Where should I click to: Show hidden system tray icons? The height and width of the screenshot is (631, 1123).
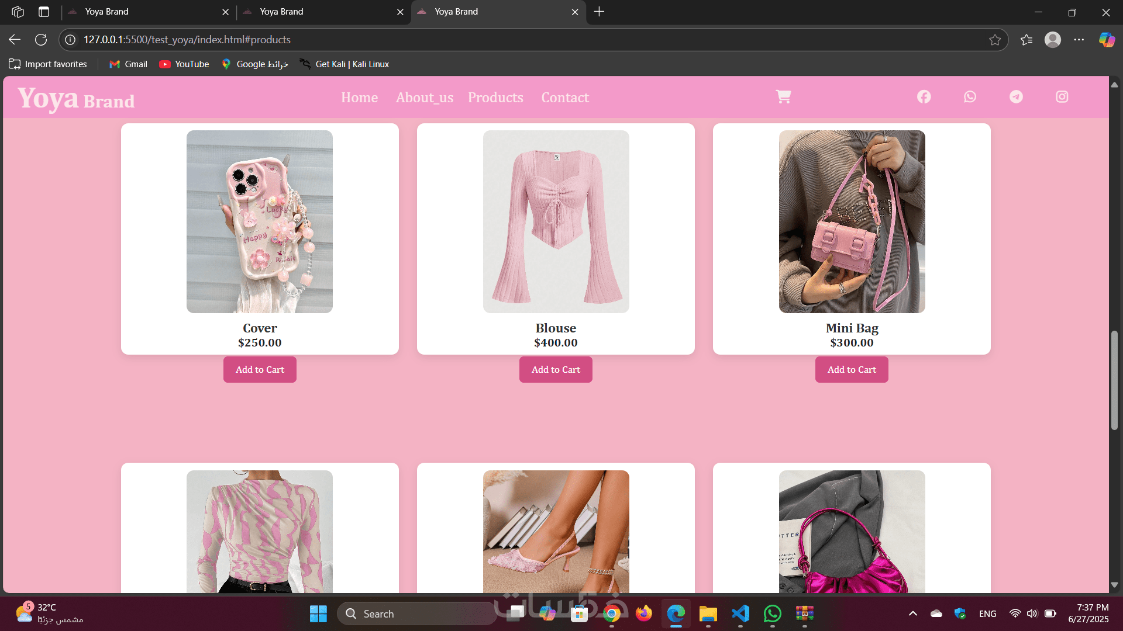912,613
